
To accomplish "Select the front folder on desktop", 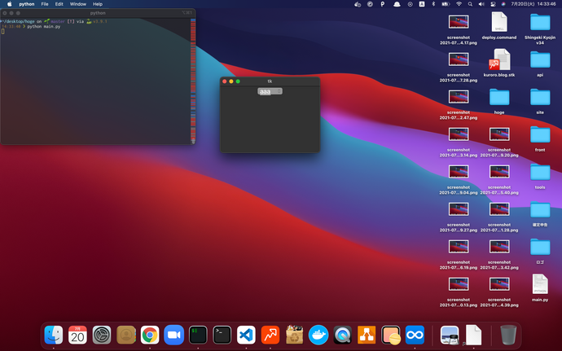I will click(x=540, y=135).
